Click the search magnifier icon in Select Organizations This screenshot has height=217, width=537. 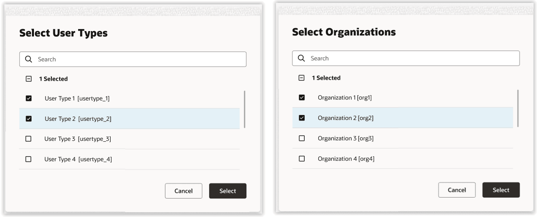(302, 58)
